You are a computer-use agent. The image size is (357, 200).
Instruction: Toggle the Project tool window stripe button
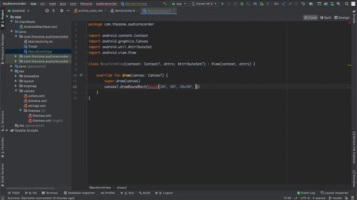tap(2, 18)
